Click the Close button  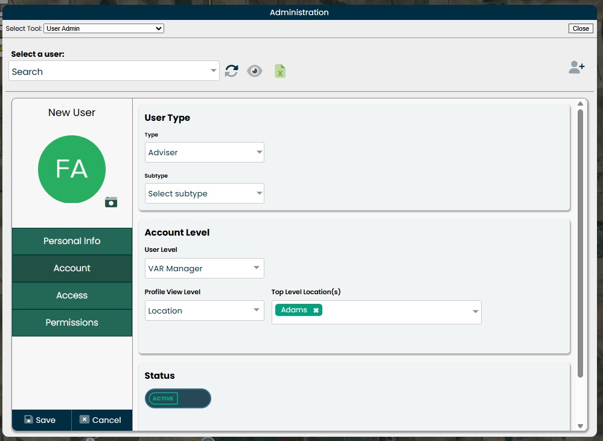click(x=581, y=28)
